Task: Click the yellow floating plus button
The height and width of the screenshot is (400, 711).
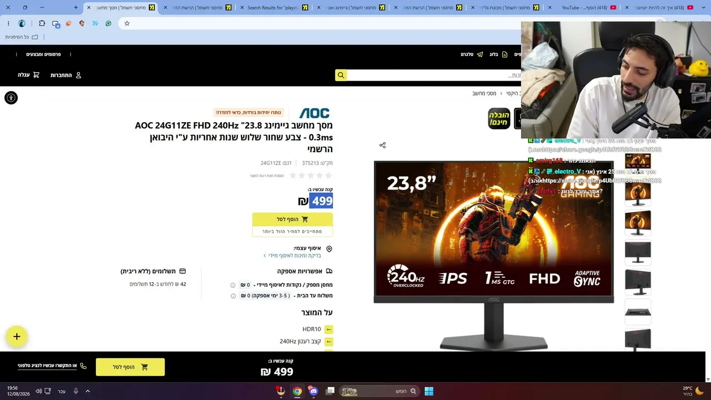Action: (17, 337)
